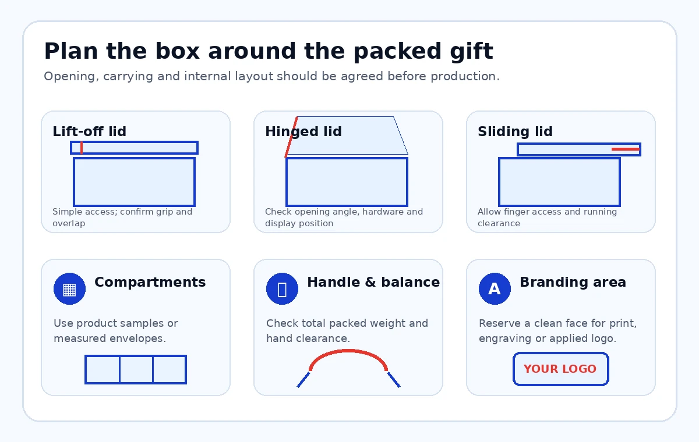699x442 pixels.
Task: Select the 'Branding area' heading
Action: [573, 282]
